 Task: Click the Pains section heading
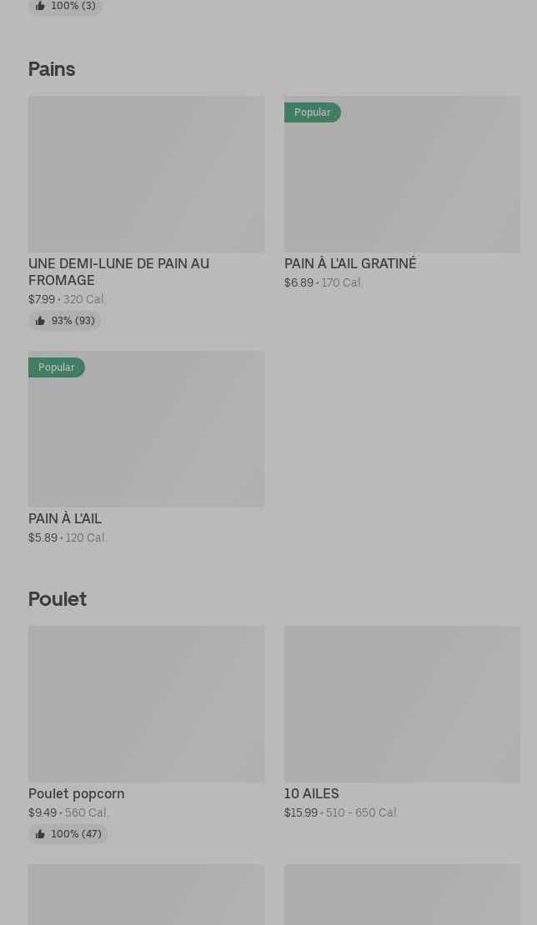[52, 69]
